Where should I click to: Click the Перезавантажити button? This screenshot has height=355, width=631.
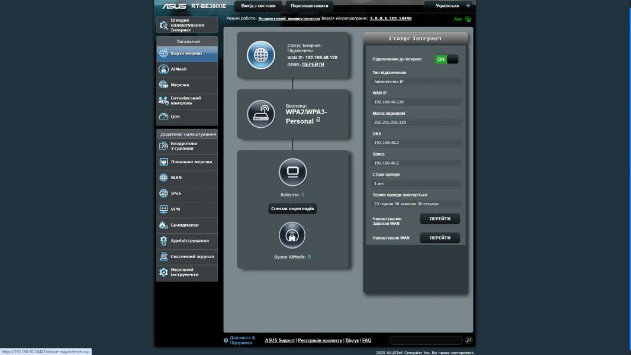coord(309,6)
